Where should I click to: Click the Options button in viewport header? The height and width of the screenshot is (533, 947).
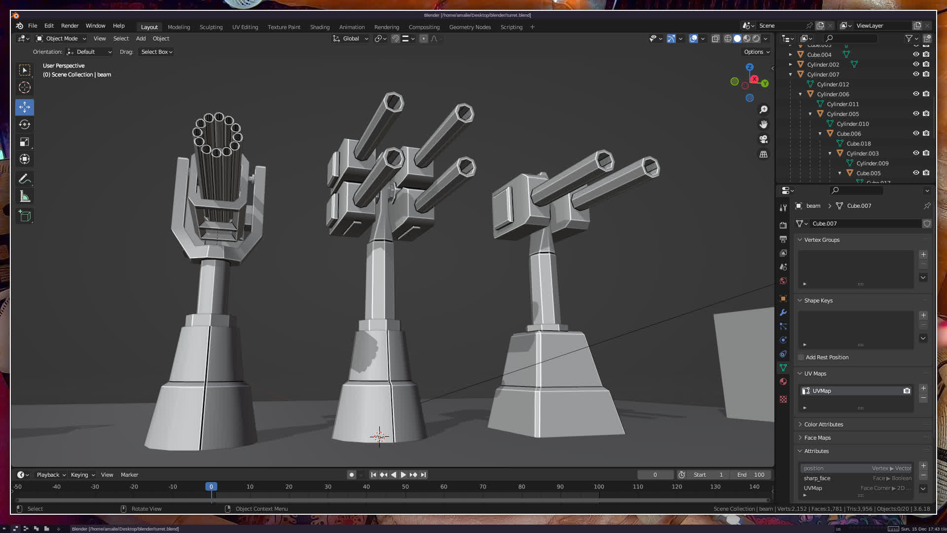click(x=756, y=52)
